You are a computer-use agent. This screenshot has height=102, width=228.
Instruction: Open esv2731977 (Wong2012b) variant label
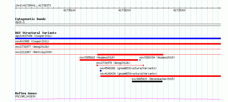click(x=32, y=47)
